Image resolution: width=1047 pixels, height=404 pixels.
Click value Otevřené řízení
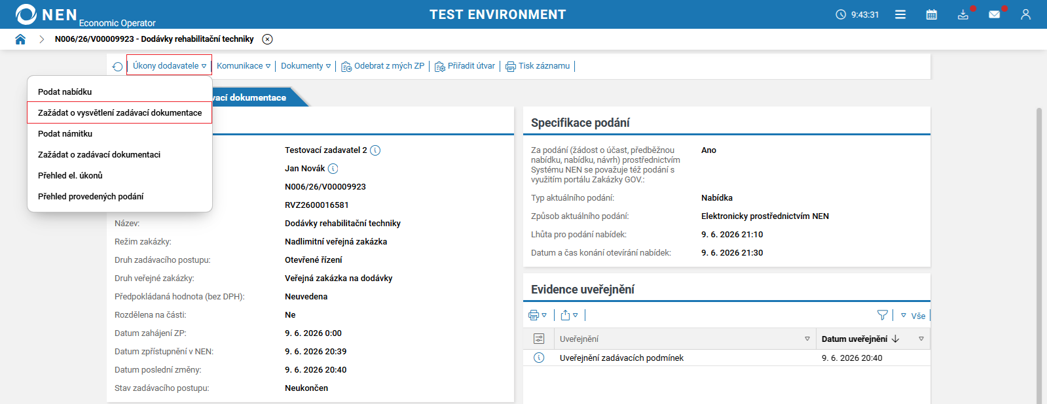pyautogui.click(x=314, y=260)
